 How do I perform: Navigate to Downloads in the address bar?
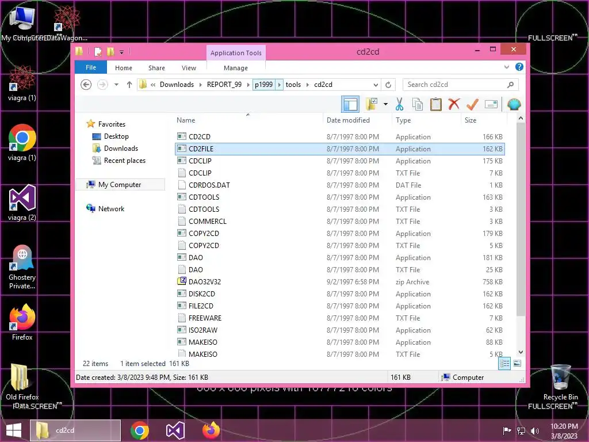(x=177, y=85)
